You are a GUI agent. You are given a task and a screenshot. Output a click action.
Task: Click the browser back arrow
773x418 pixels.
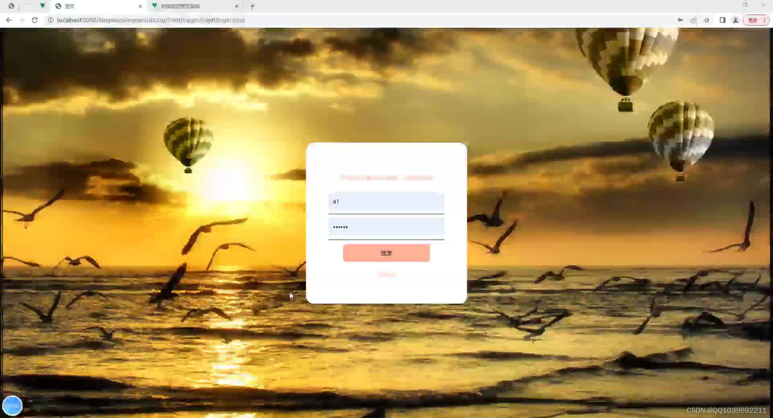(x=9, y=20)
